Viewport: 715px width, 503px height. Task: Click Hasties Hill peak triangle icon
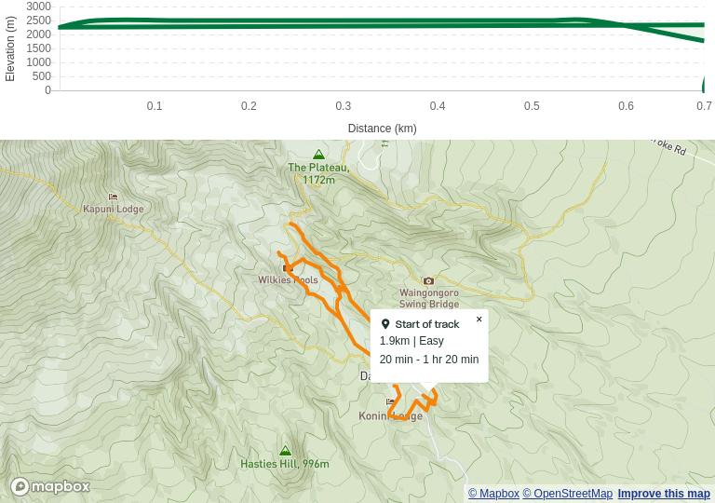click(285, 451)
